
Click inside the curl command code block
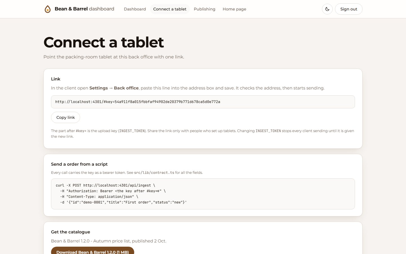point(203,194)
